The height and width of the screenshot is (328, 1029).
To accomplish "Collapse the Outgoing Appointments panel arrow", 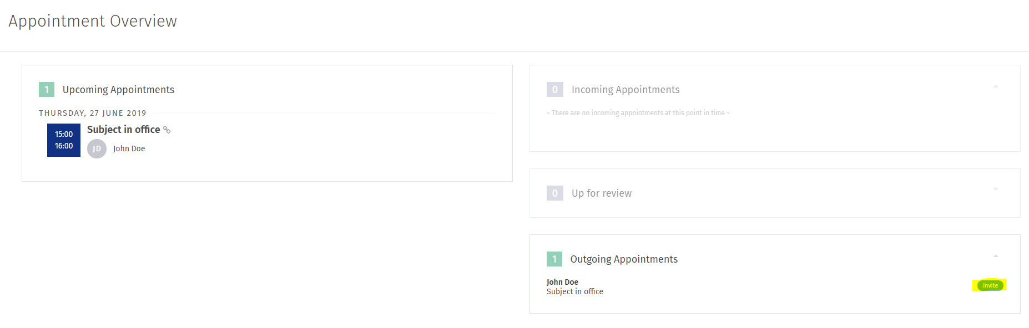I will coord(996,256).
